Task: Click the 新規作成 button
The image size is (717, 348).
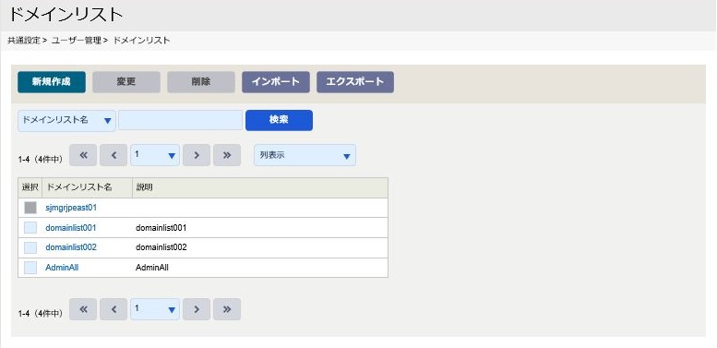Action: pyautogui.click(x=52, y=82)
